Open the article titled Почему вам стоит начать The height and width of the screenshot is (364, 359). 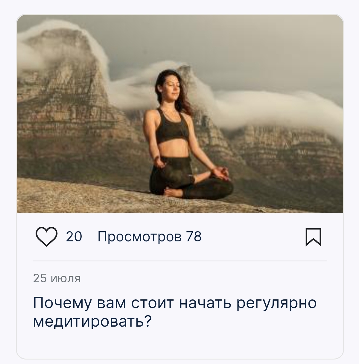pos(175,312)
